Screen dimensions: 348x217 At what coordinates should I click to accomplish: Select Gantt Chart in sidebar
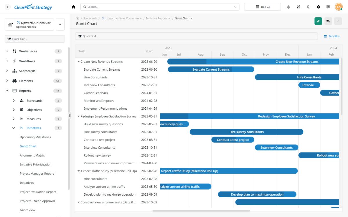28,146
